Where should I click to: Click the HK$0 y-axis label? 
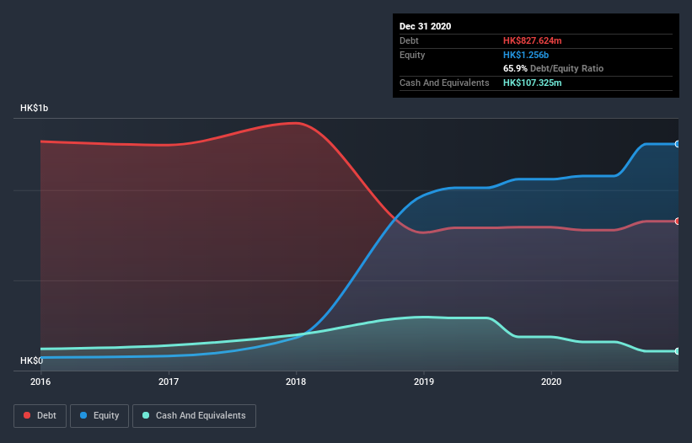[32, 360]
